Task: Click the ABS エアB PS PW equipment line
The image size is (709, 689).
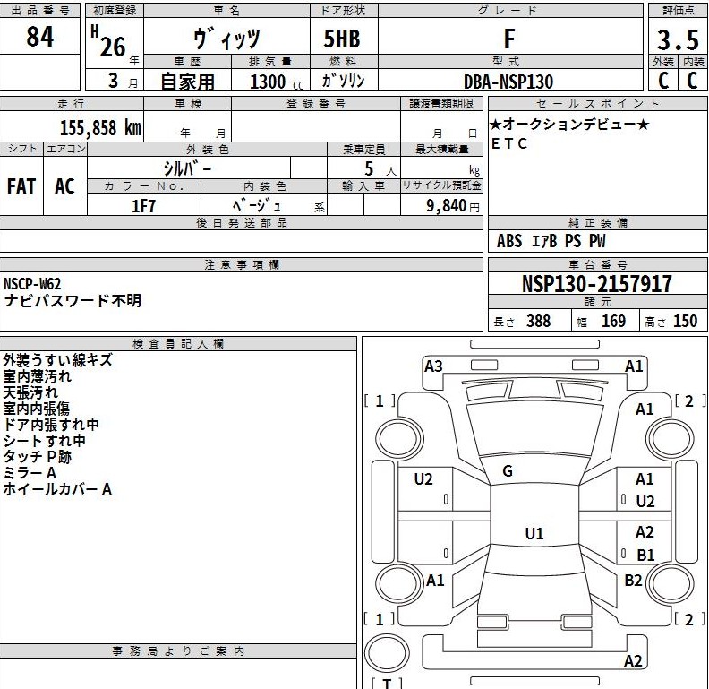Action: pos(551,241)
